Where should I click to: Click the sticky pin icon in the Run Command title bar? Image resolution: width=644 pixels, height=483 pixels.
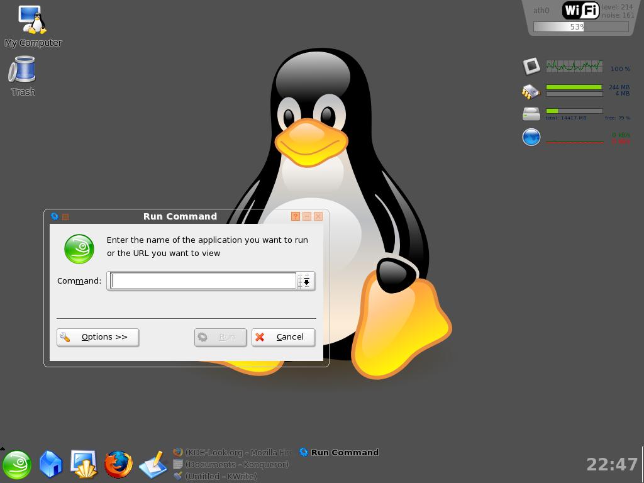pyautogui.click(x=65, y=216)
